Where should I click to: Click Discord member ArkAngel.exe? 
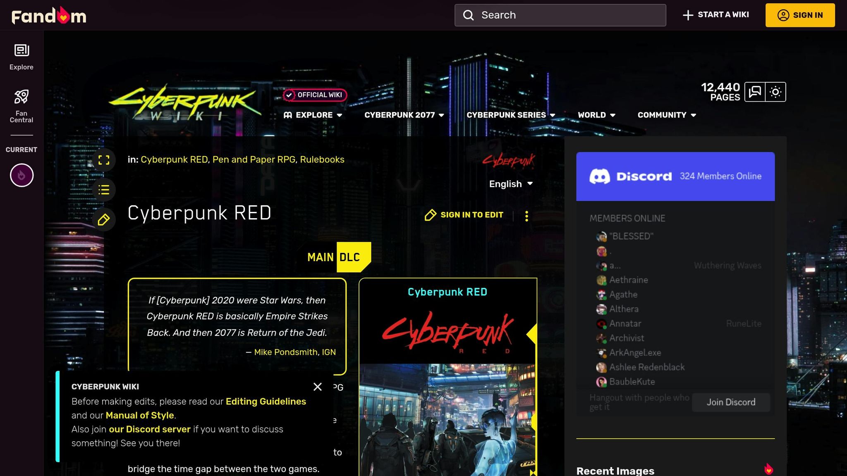(x=635, y=353)
